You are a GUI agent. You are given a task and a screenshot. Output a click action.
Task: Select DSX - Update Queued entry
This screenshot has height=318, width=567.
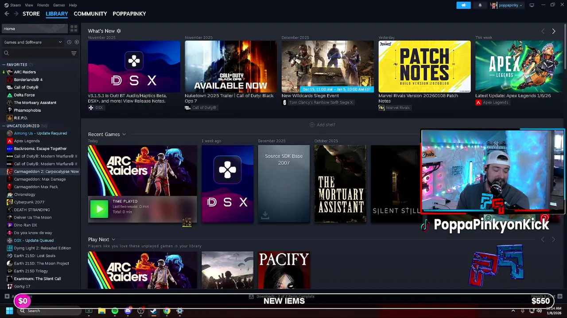(x=34, y=240)
